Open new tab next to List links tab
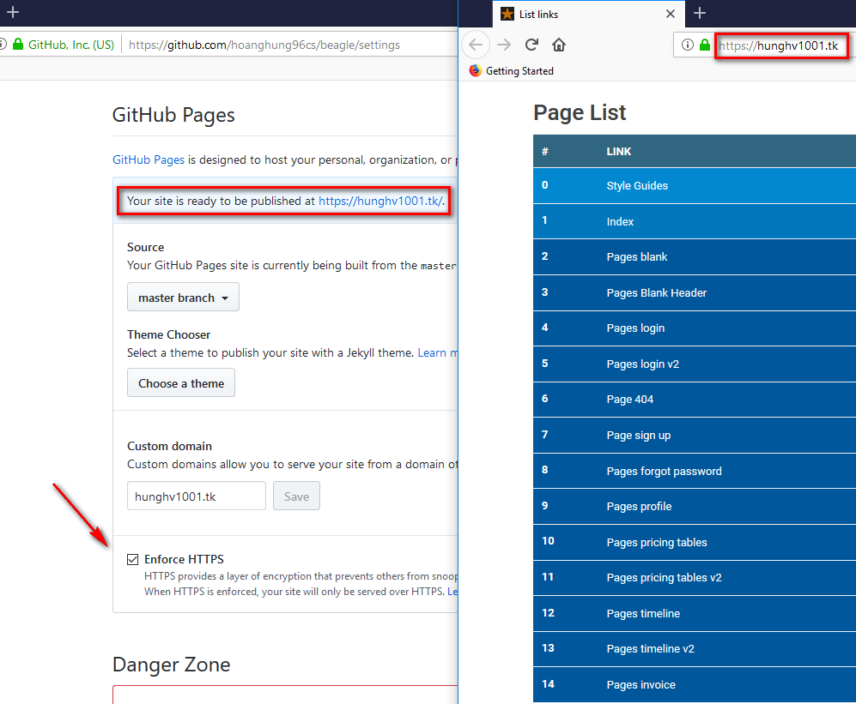This screenshot has height=704, width=856. tap(700, 13)
